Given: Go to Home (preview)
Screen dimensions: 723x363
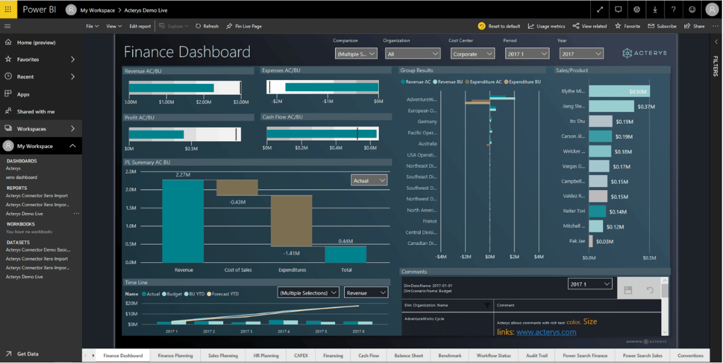Looking at the screenshot, I should (36, 42).
